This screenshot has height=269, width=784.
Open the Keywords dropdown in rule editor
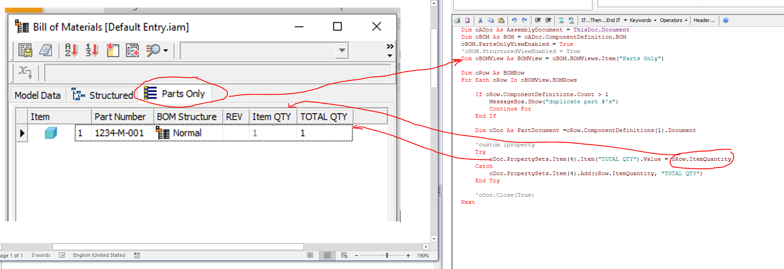(x=643, y=20)
